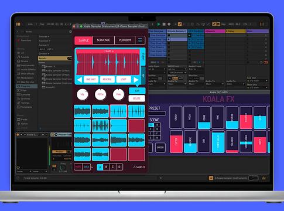Toggle MUTE in Koala Sampler
284x211 pixels.
[78, 167]
